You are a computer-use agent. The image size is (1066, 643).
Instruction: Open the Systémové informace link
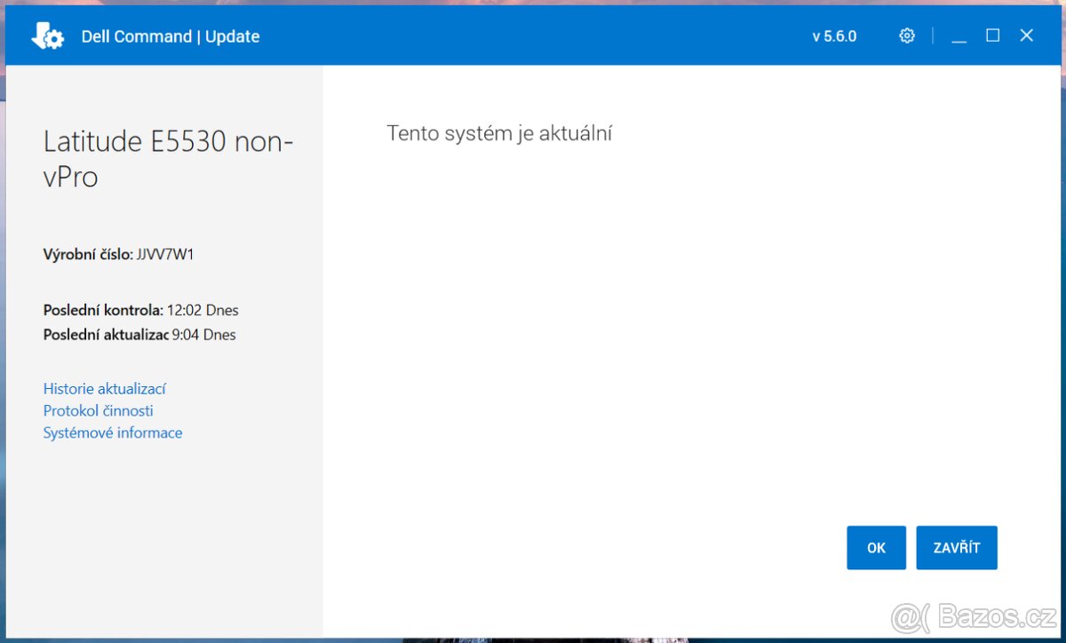click(113, 433)
